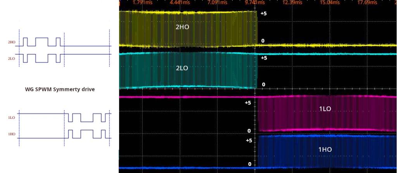Click the 1LO text in left diagram

click(11, 117)
